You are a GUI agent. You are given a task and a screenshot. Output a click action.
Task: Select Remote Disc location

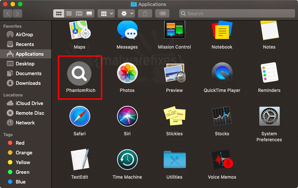tap(26, 113)
